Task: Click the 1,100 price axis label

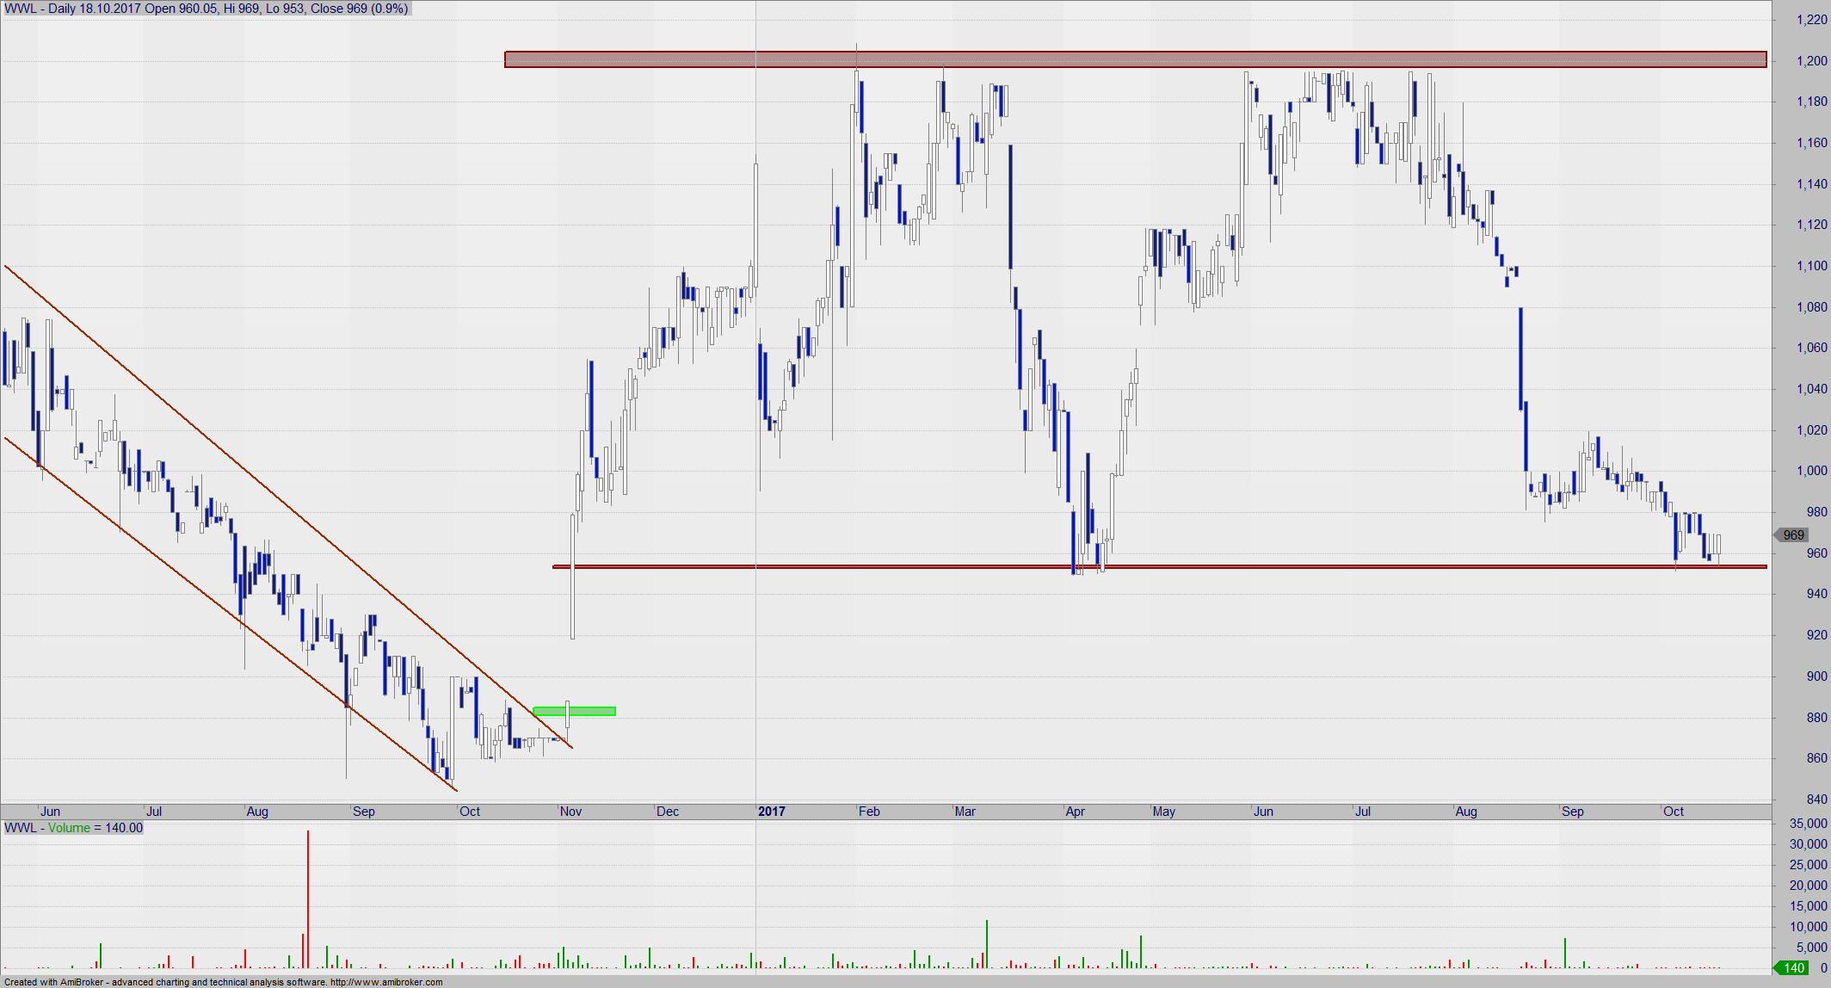Action: 1811,266
